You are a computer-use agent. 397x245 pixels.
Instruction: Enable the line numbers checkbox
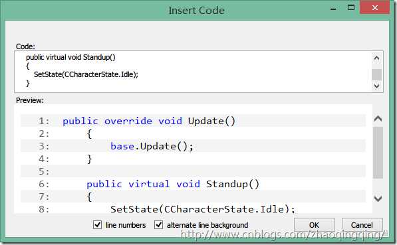98,224
